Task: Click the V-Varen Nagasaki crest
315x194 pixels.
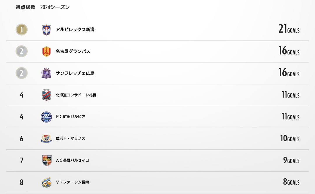Action: point(46,182)
